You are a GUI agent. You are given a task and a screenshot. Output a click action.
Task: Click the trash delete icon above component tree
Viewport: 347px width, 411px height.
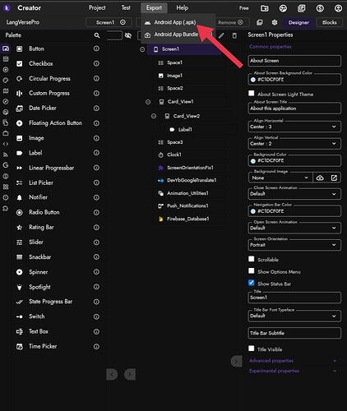[234, 35]
